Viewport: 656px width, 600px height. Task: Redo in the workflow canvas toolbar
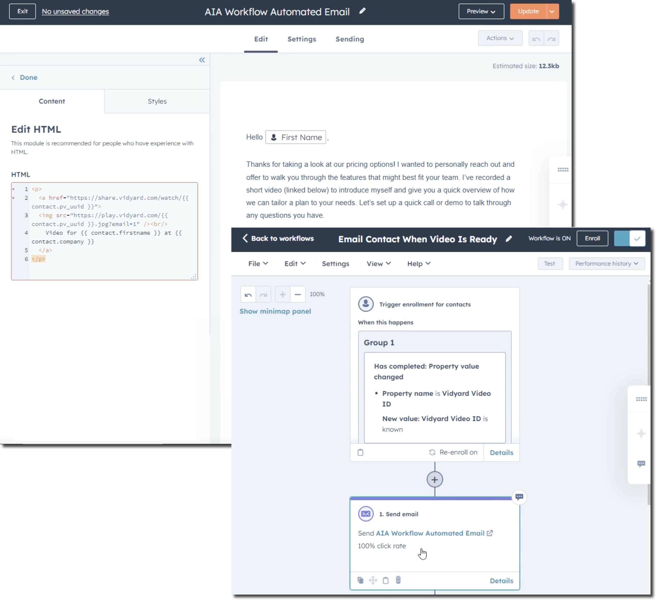pos(263,295)
